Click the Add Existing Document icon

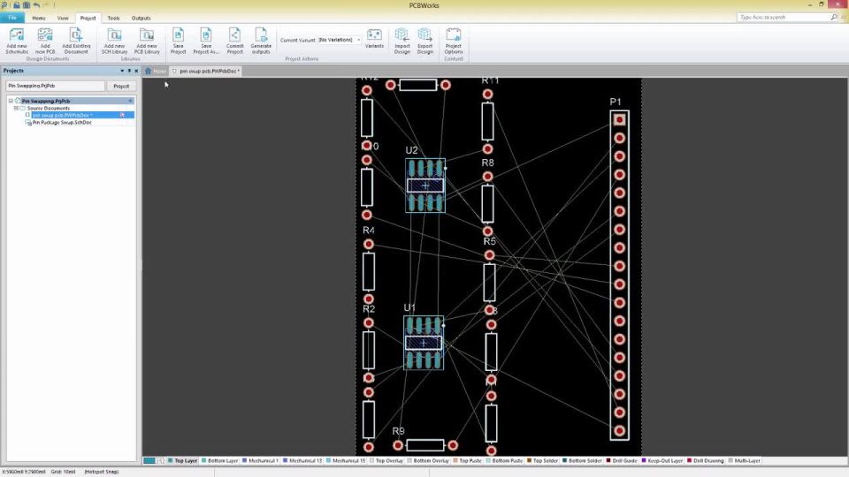(x=76, y=34)
